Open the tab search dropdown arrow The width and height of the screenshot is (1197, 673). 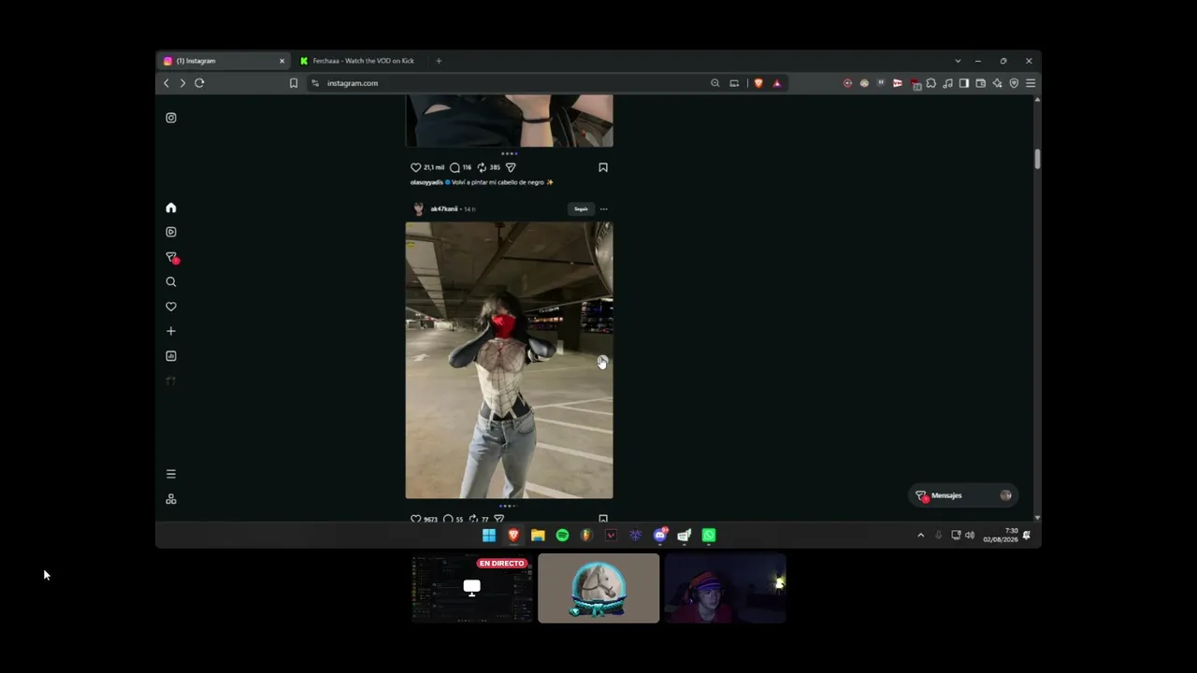[x=958, y=61]
